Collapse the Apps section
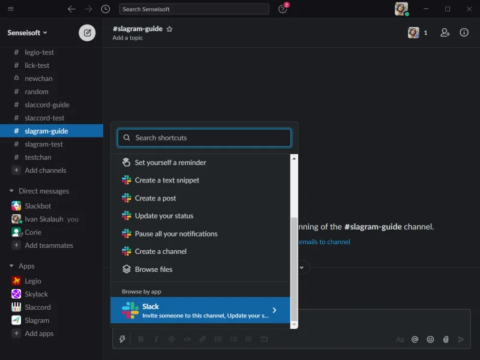The width and height of the screenshot is (480, 360). coord(11,266)
